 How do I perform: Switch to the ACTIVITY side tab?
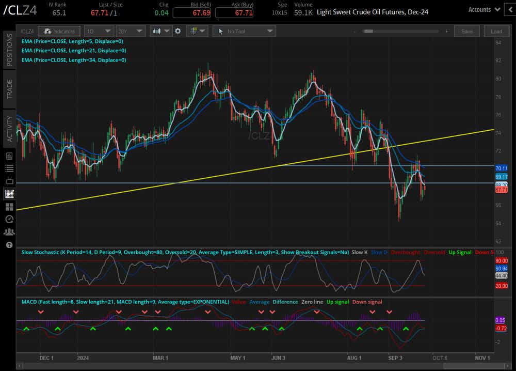pos(9,129)
